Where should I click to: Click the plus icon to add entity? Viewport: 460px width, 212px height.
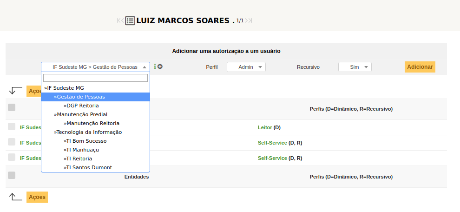click(x=160, y=66)
